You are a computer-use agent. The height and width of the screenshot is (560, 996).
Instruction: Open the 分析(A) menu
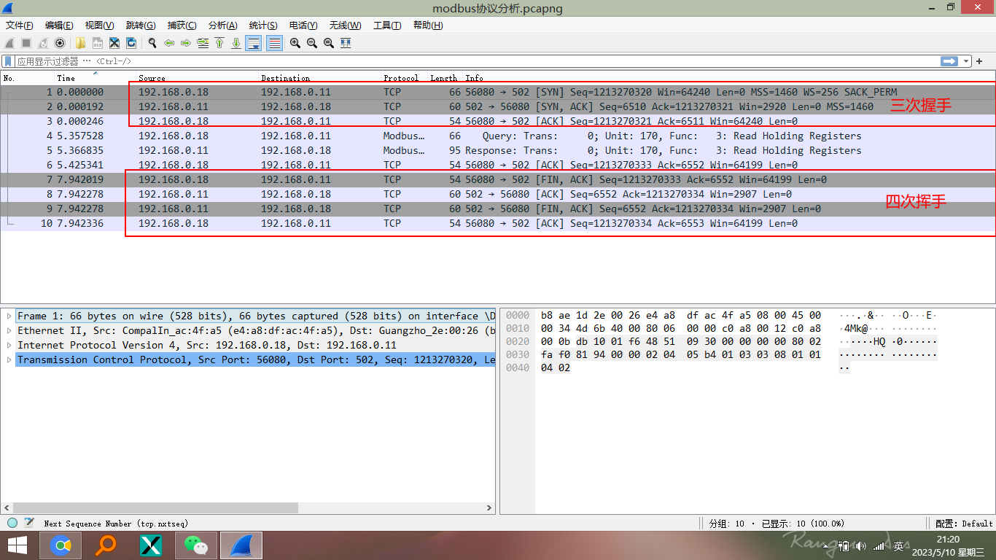(x=223, y=25)
